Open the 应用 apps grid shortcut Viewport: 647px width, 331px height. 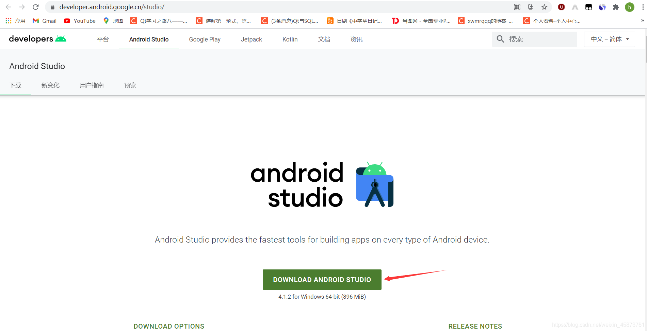16,21
